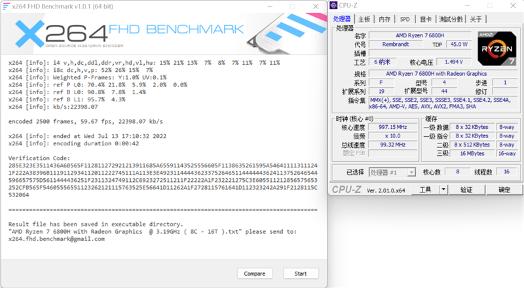524x288 pixels.
Task: Click the L3 associativity value 16-way
Action: click(x=507, y=153)
